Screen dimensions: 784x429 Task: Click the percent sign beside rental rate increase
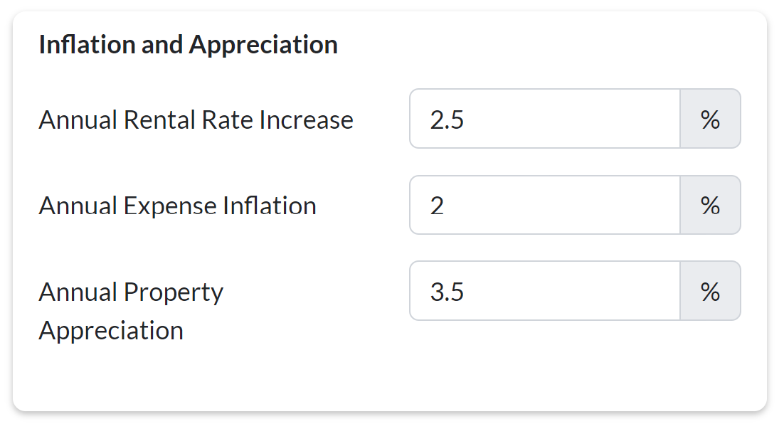[x=710, y=119]
